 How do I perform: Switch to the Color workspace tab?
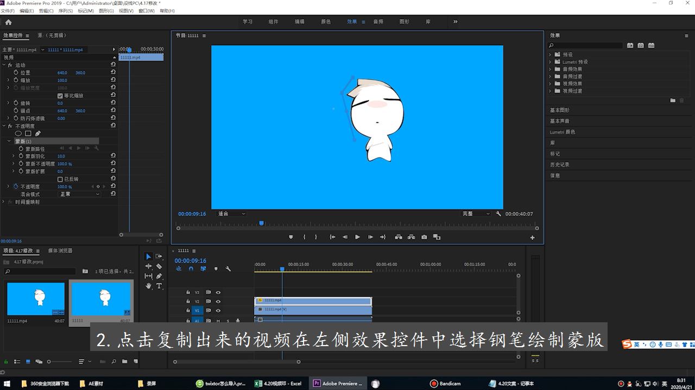click(326, 22)
